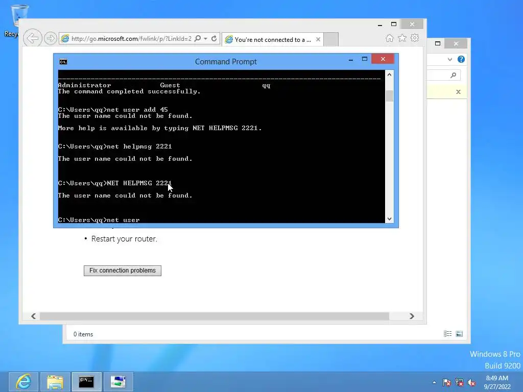Image resolution: width=523 pixels, height=392 pixels.
Task: Click 'Administrator' account name in output
Action: coord(84,85)
